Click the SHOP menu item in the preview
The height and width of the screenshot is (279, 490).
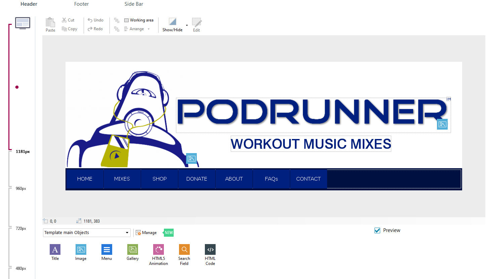click(x=160, y=179)
